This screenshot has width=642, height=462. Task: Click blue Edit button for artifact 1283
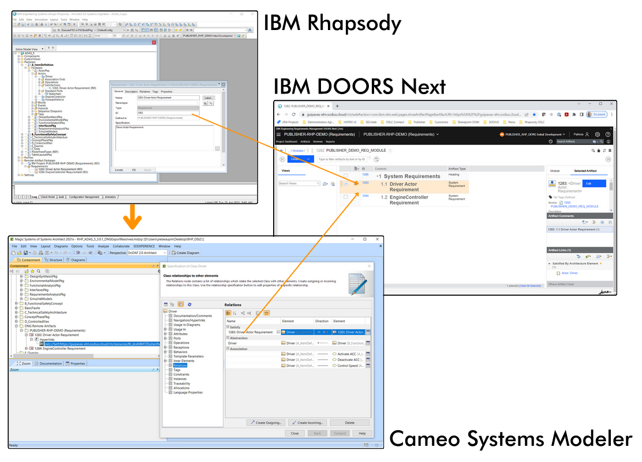coord(594,184)
